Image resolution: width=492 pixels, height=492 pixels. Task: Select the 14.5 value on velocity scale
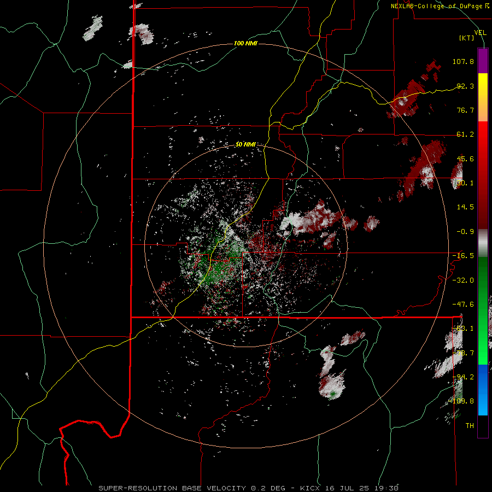[465, 207]
